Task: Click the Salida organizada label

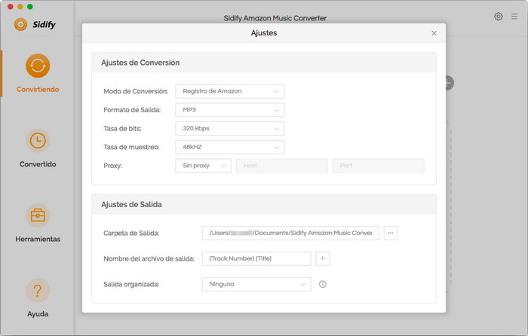Action: click(131, 284)
